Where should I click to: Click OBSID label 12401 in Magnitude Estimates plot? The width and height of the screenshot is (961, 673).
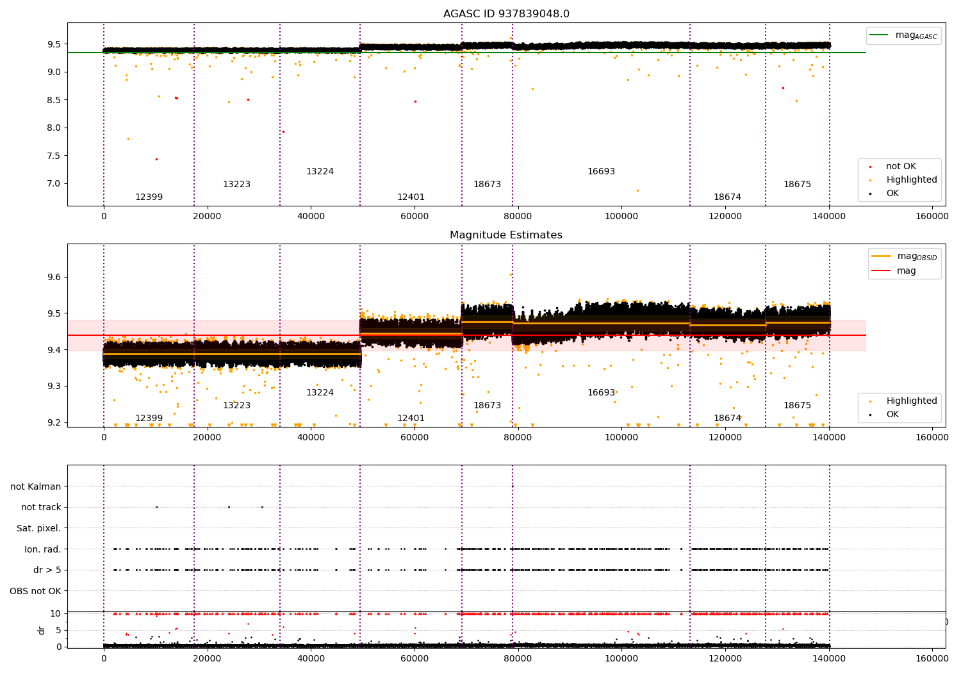point(411,419)
